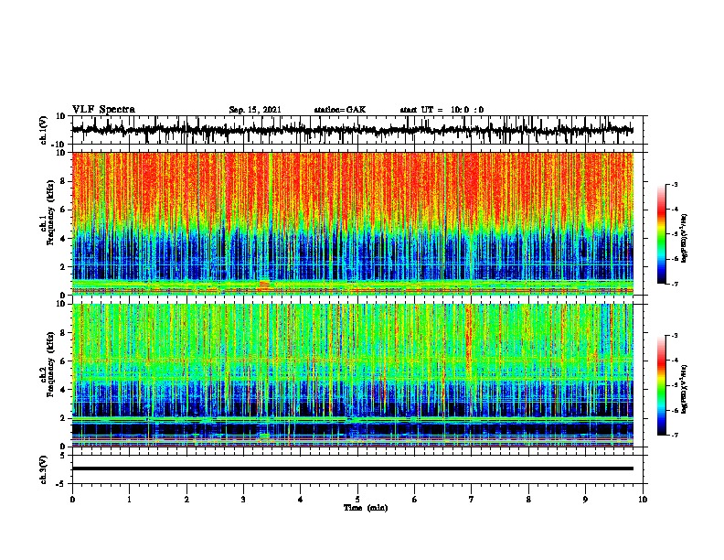Click the "ch.3(V)" axis label
The width and height of the screenshot is (724, 560).
[43, 469]
